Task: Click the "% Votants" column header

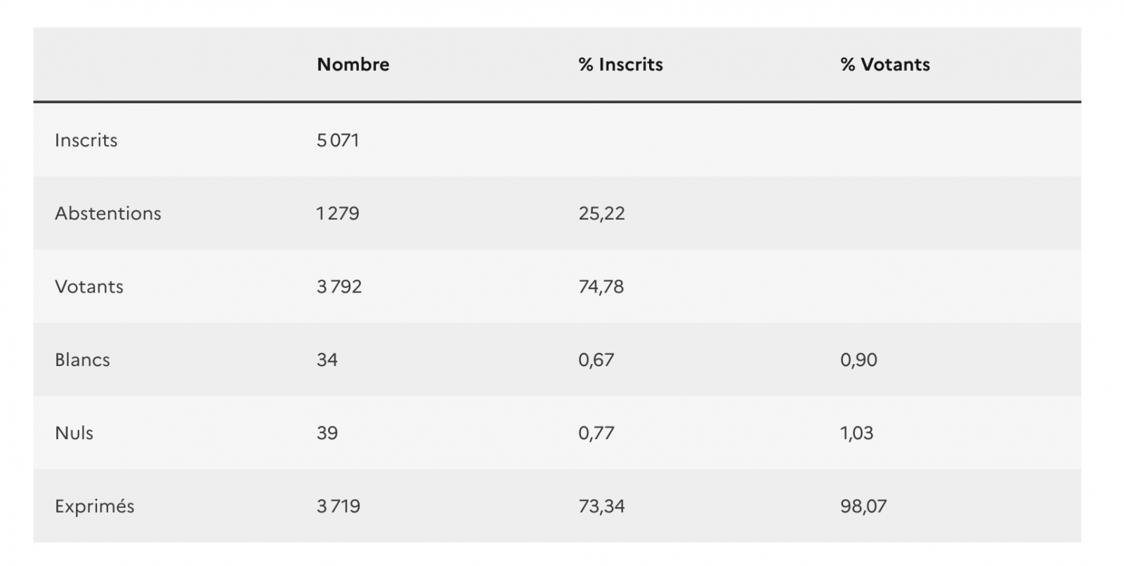Action: [x=884, y=65]
